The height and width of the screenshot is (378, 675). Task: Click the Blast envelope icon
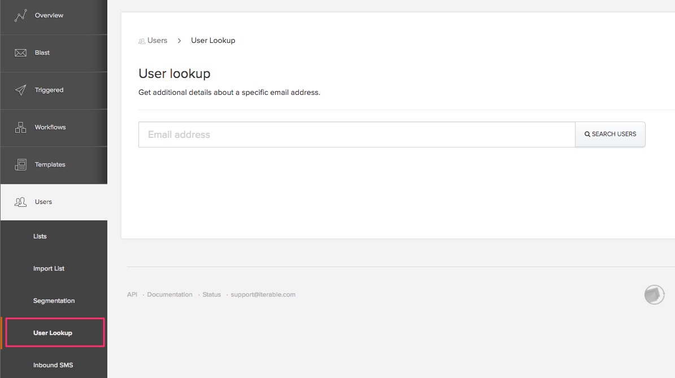point(20,53)
